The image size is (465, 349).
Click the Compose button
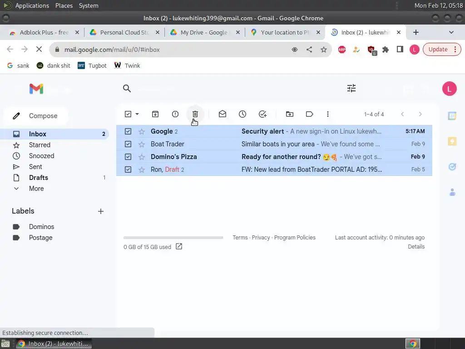point(36,116)
